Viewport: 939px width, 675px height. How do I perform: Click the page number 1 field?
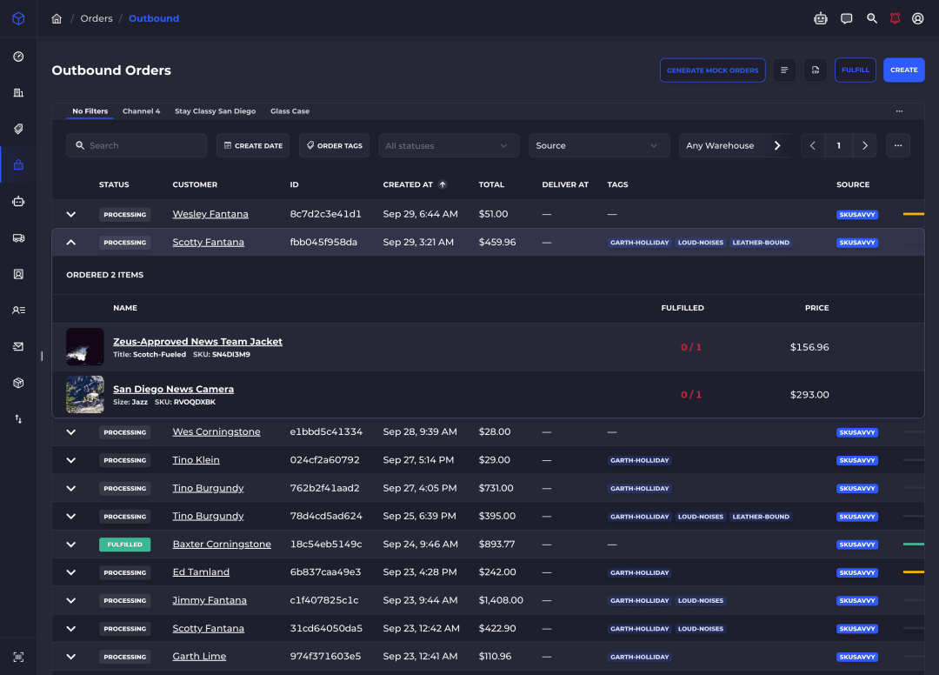tap(838, 145)
